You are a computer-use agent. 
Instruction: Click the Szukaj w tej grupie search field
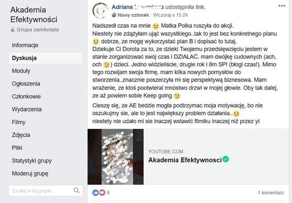pyautogui.click(x=46, y=190)
